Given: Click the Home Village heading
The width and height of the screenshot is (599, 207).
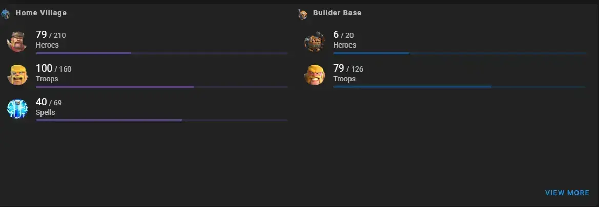Looking at the screenshot, I should pos(41,13).
